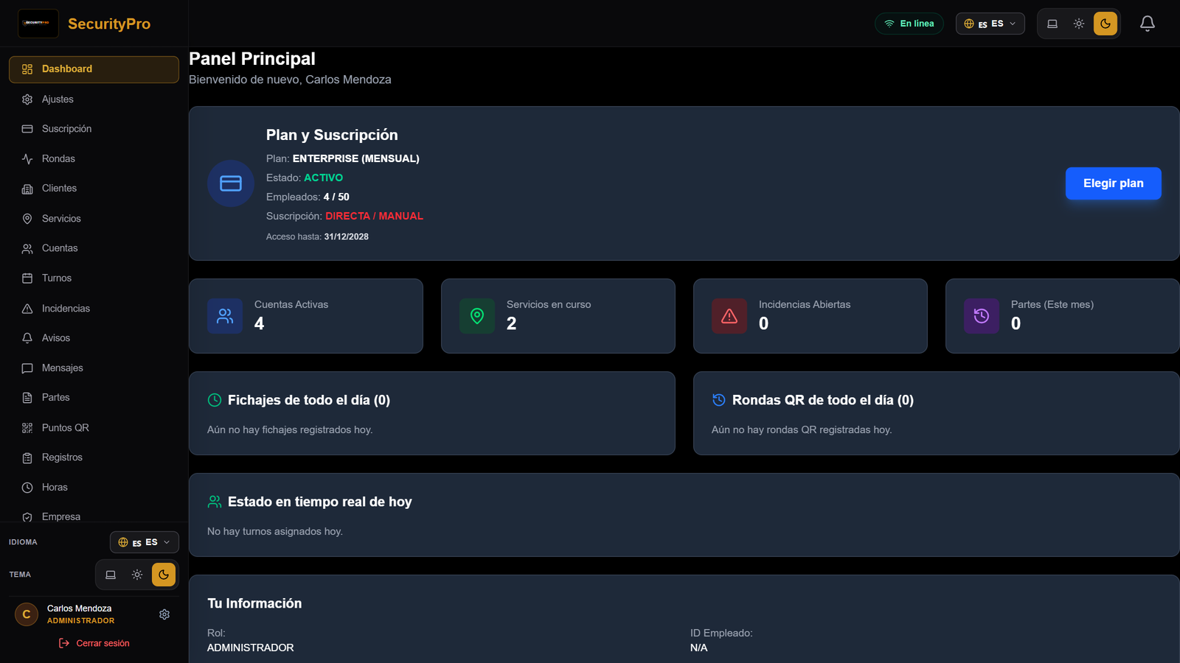
Task: Open Cuentas from the sidebar
Action: click(x=94, y=248)
